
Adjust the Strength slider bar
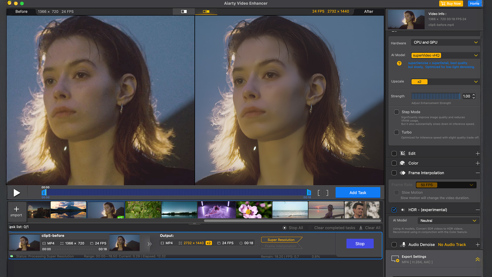tap(435, 96)
